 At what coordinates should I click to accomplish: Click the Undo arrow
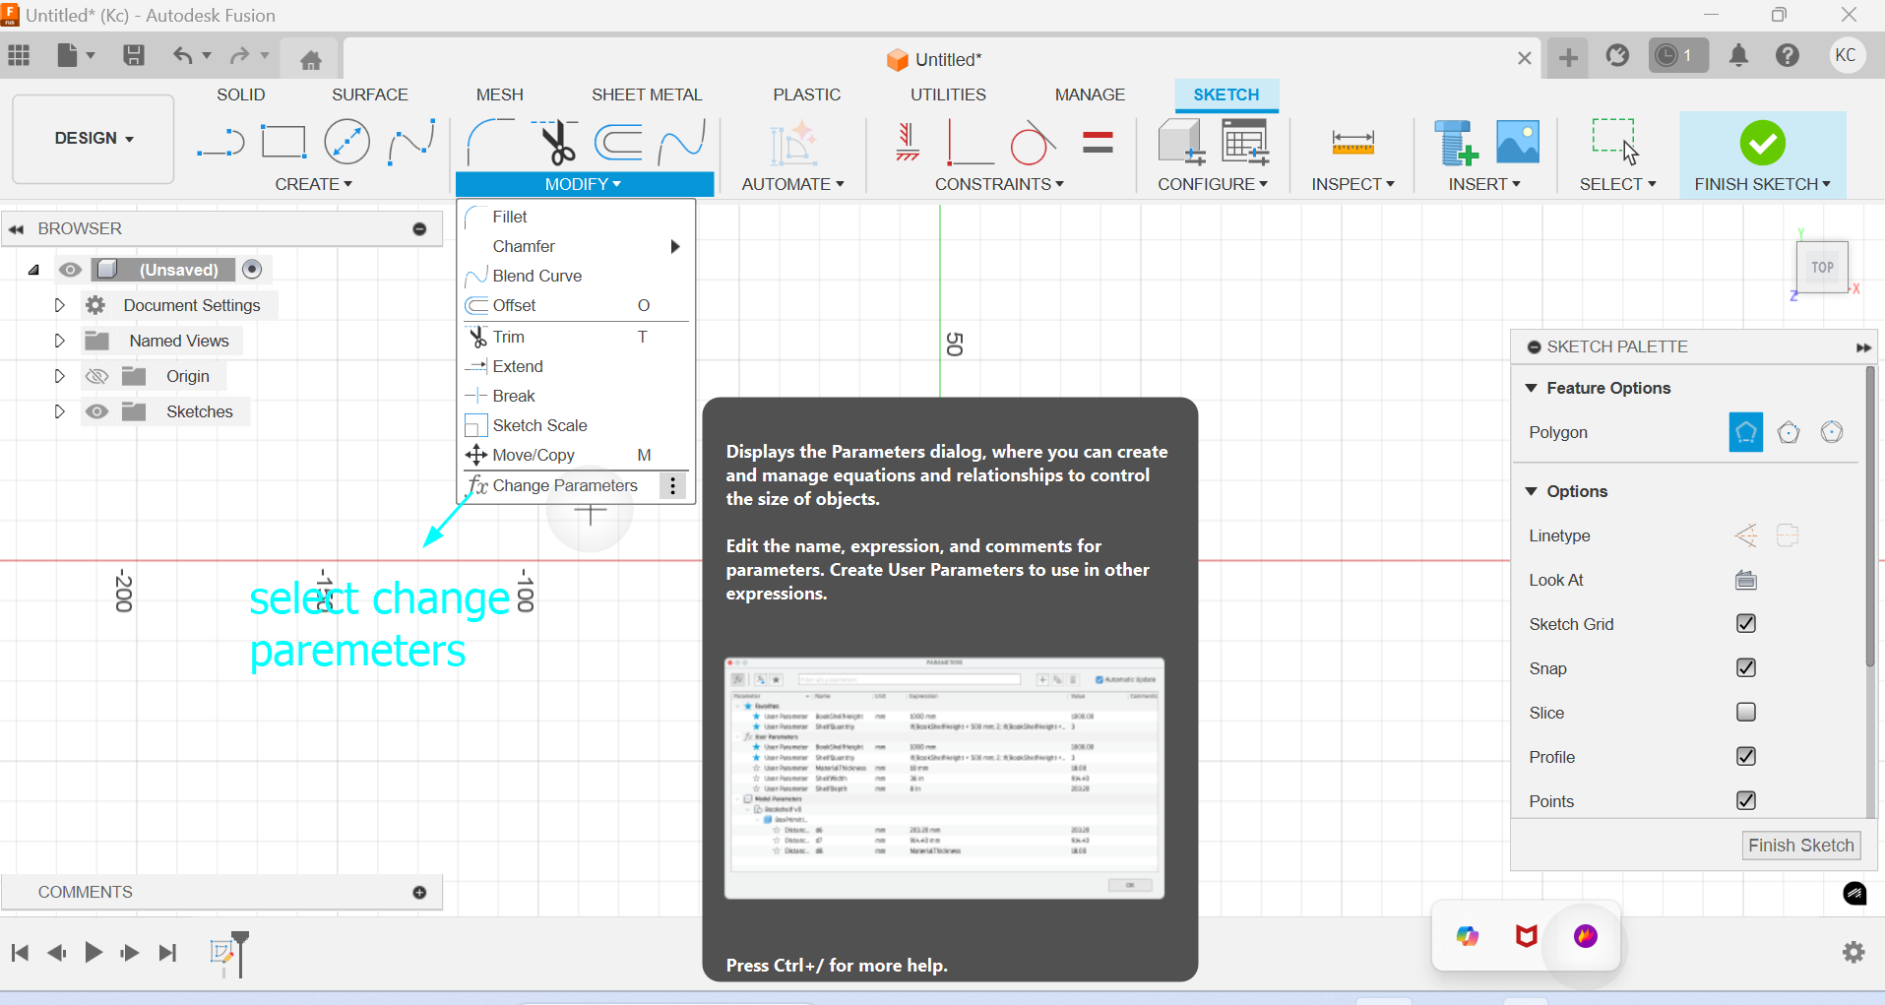pos(182,55)
